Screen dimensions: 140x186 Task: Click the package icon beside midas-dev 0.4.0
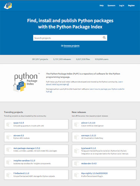[77, 163]
